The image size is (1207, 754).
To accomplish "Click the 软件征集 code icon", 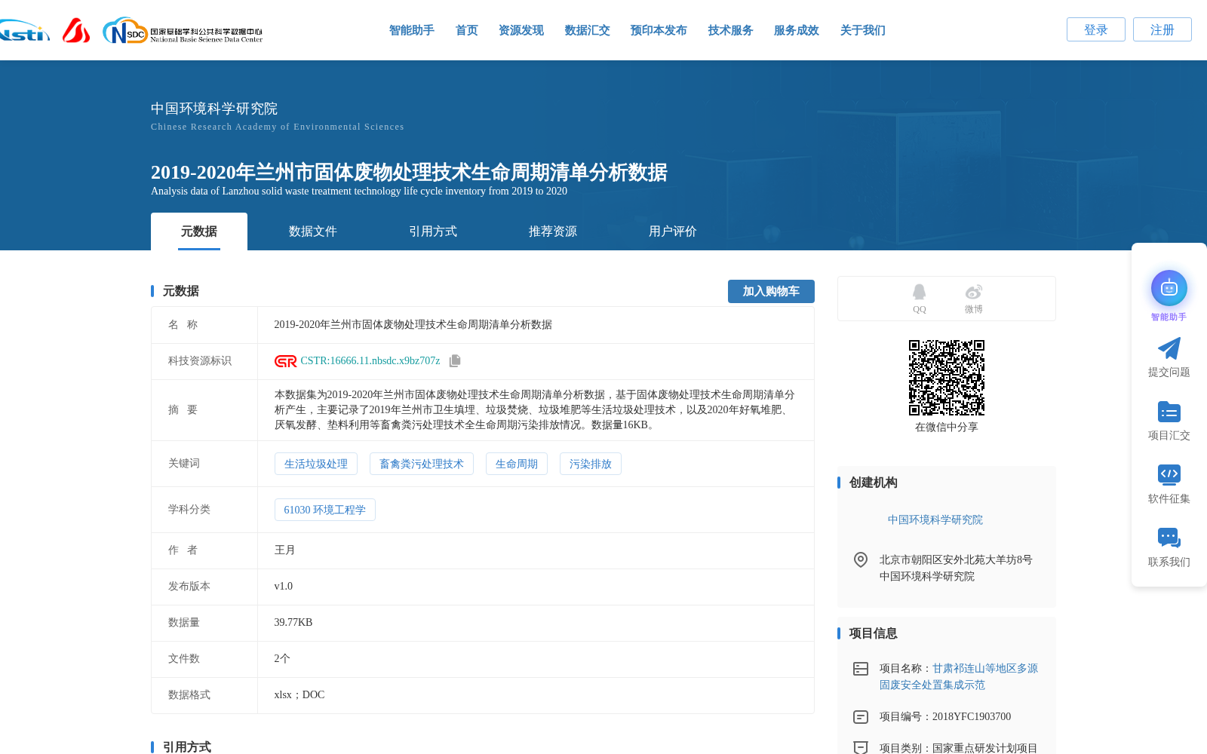I will click(1169, 474).
